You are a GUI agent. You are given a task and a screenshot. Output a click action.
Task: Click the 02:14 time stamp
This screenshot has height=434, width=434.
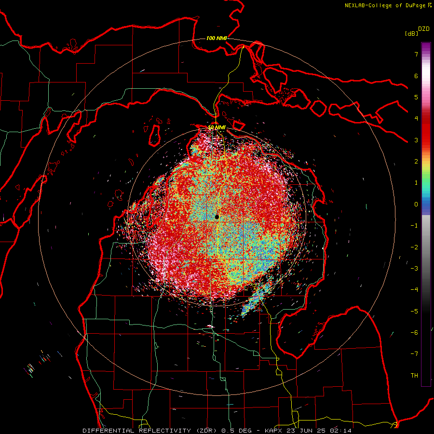point(342,431)
